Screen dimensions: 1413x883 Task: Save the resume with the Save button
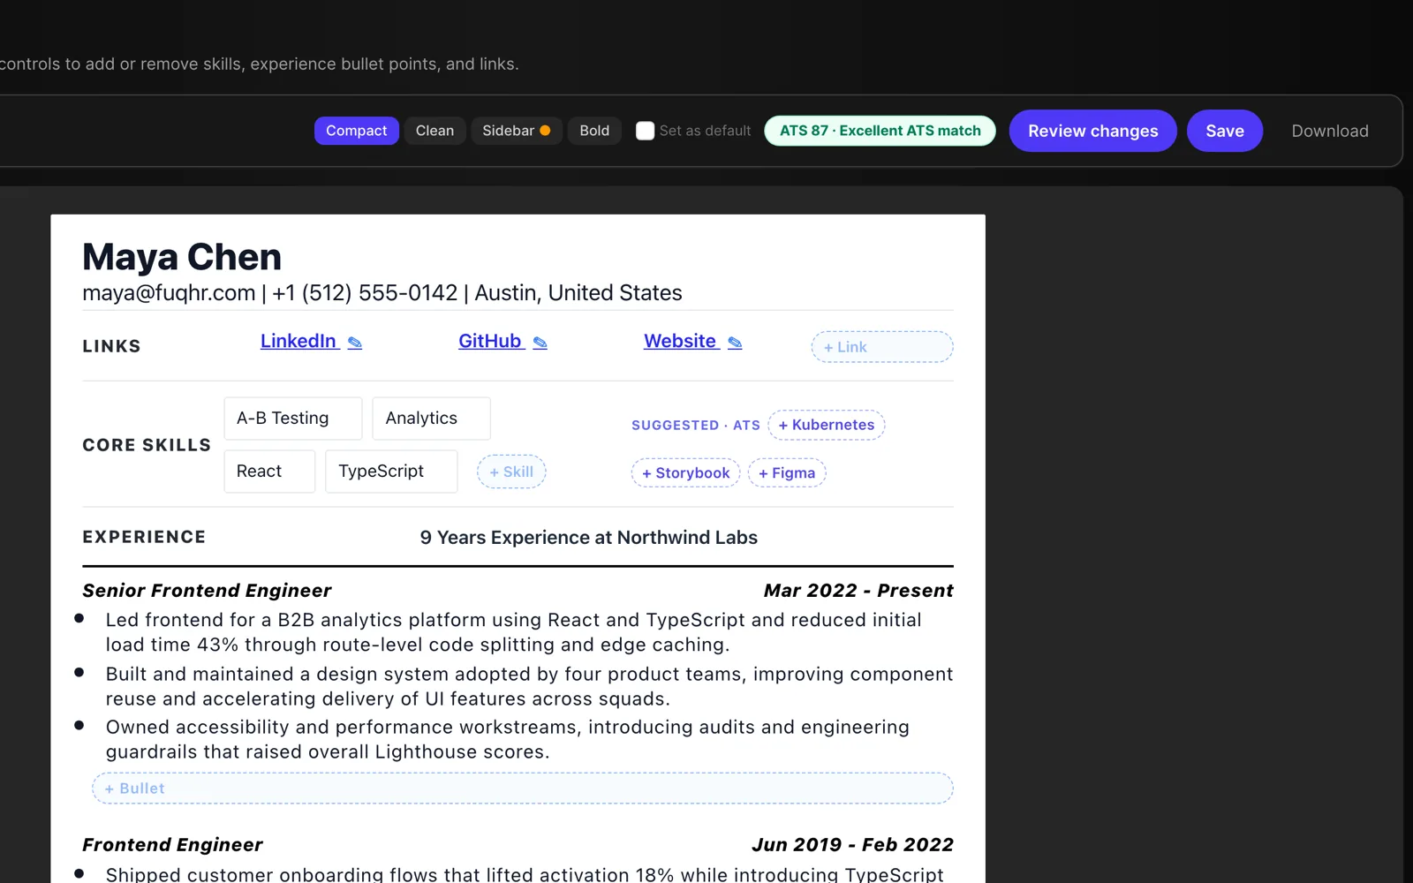pos(1225,131)
